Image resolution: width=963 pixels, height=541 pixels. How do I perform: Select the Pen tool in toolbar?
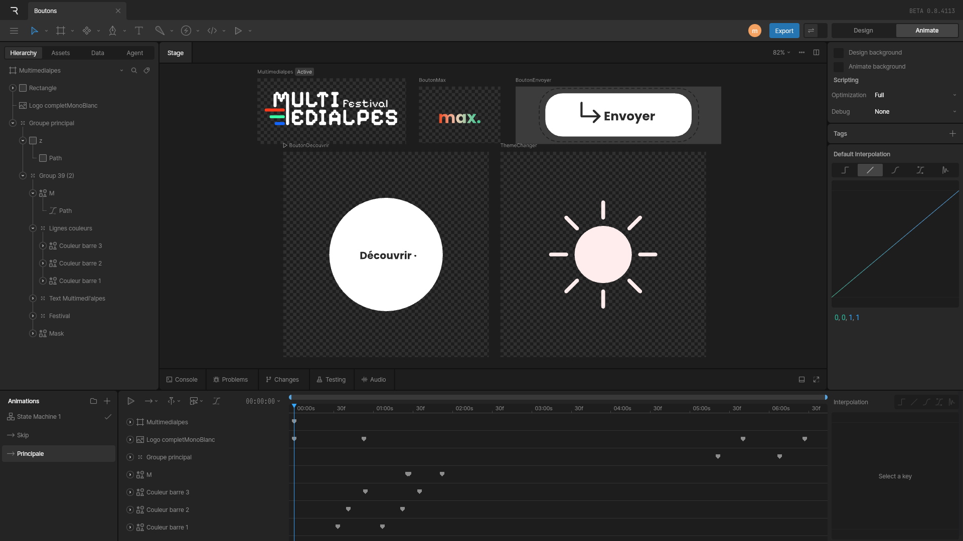[112, 31]
